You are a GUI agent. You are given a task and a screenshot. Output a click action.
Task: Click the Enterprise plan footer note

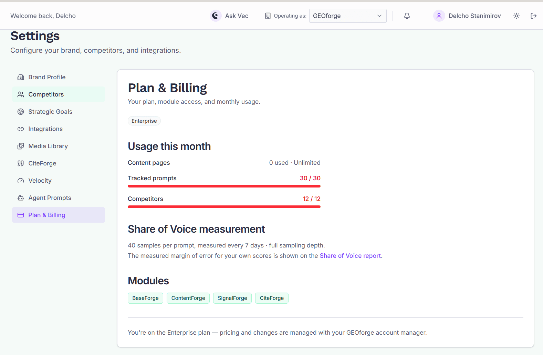277,333
